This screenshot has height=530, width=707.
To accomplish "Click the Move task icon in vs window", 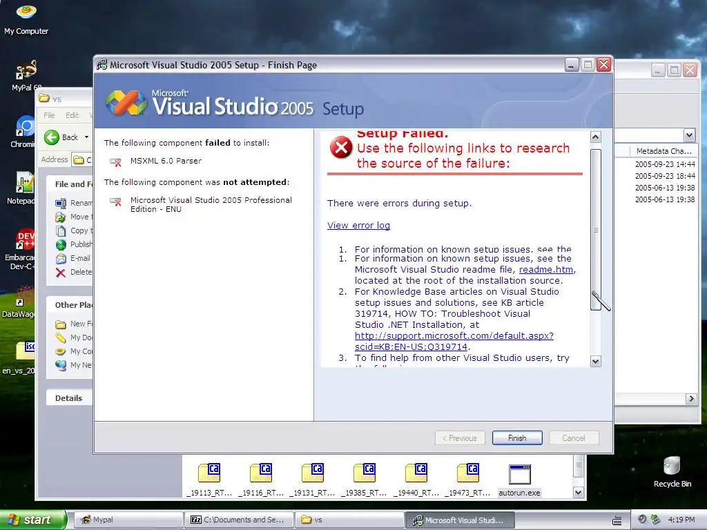I will (61, 217).
